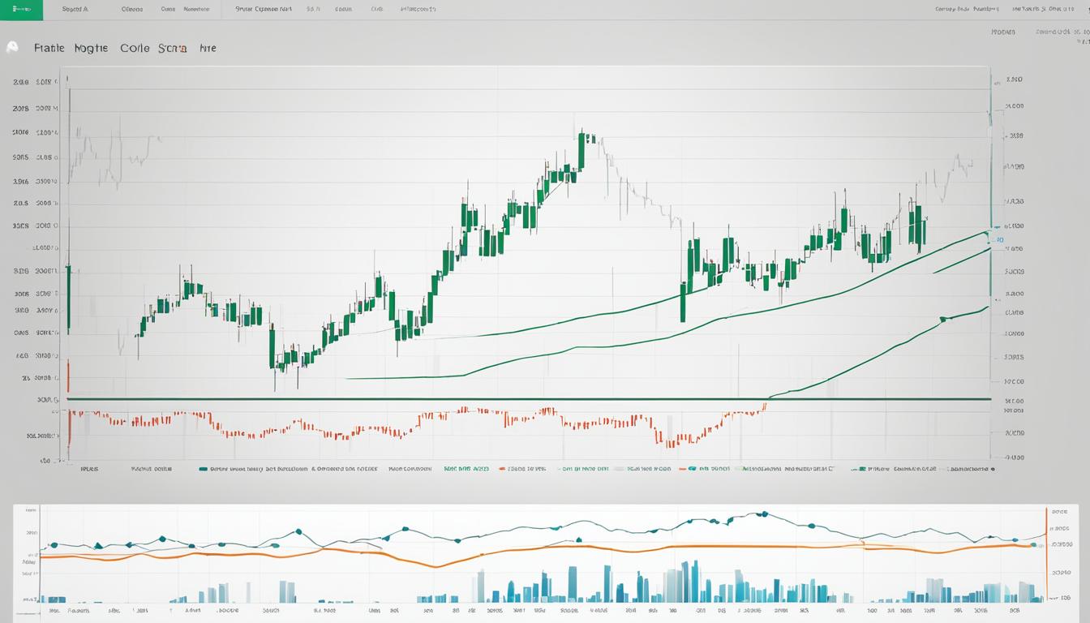Open the Ciolb option in top bar
Screen dimensions: 1090x623
tap(376, 10)
